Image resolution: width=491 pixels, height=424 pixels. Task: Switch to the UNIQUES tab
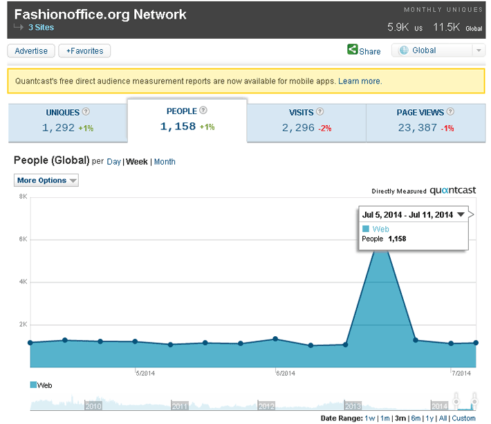click(68, 122)
